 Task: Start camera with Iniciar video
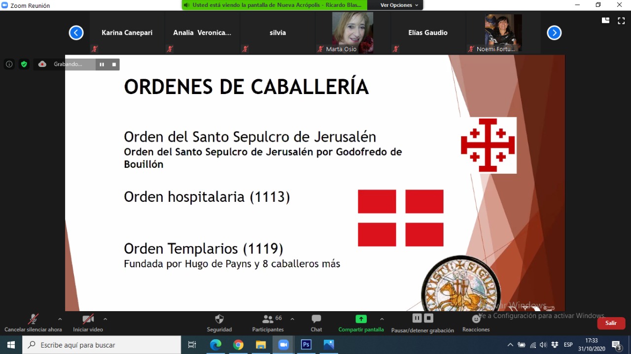[88, 320]
